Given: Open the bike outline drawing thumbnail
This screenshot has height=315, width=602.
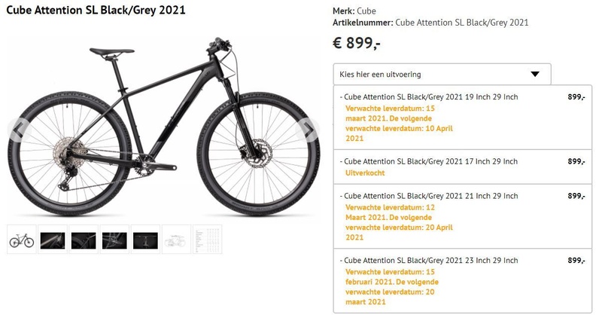Looking at the screenshot, I should pos(176,240).
